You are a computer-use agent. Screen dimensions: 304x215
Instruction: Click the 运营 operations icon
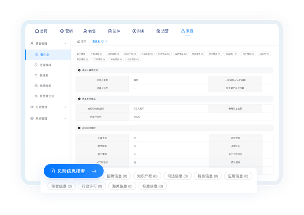[158, 31]
